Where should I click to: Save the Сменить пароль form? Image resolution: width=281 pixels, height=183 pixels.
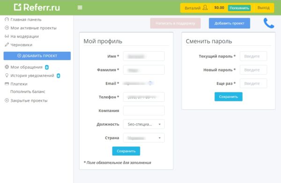229,97
